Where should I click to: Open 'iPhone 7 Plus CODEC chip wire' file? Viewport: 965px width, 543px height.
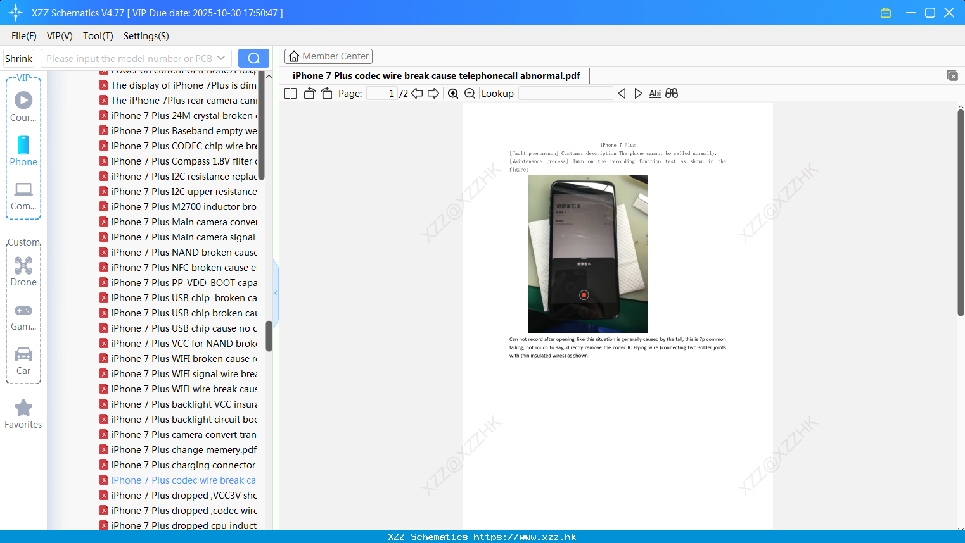click(x=179, y=146)
